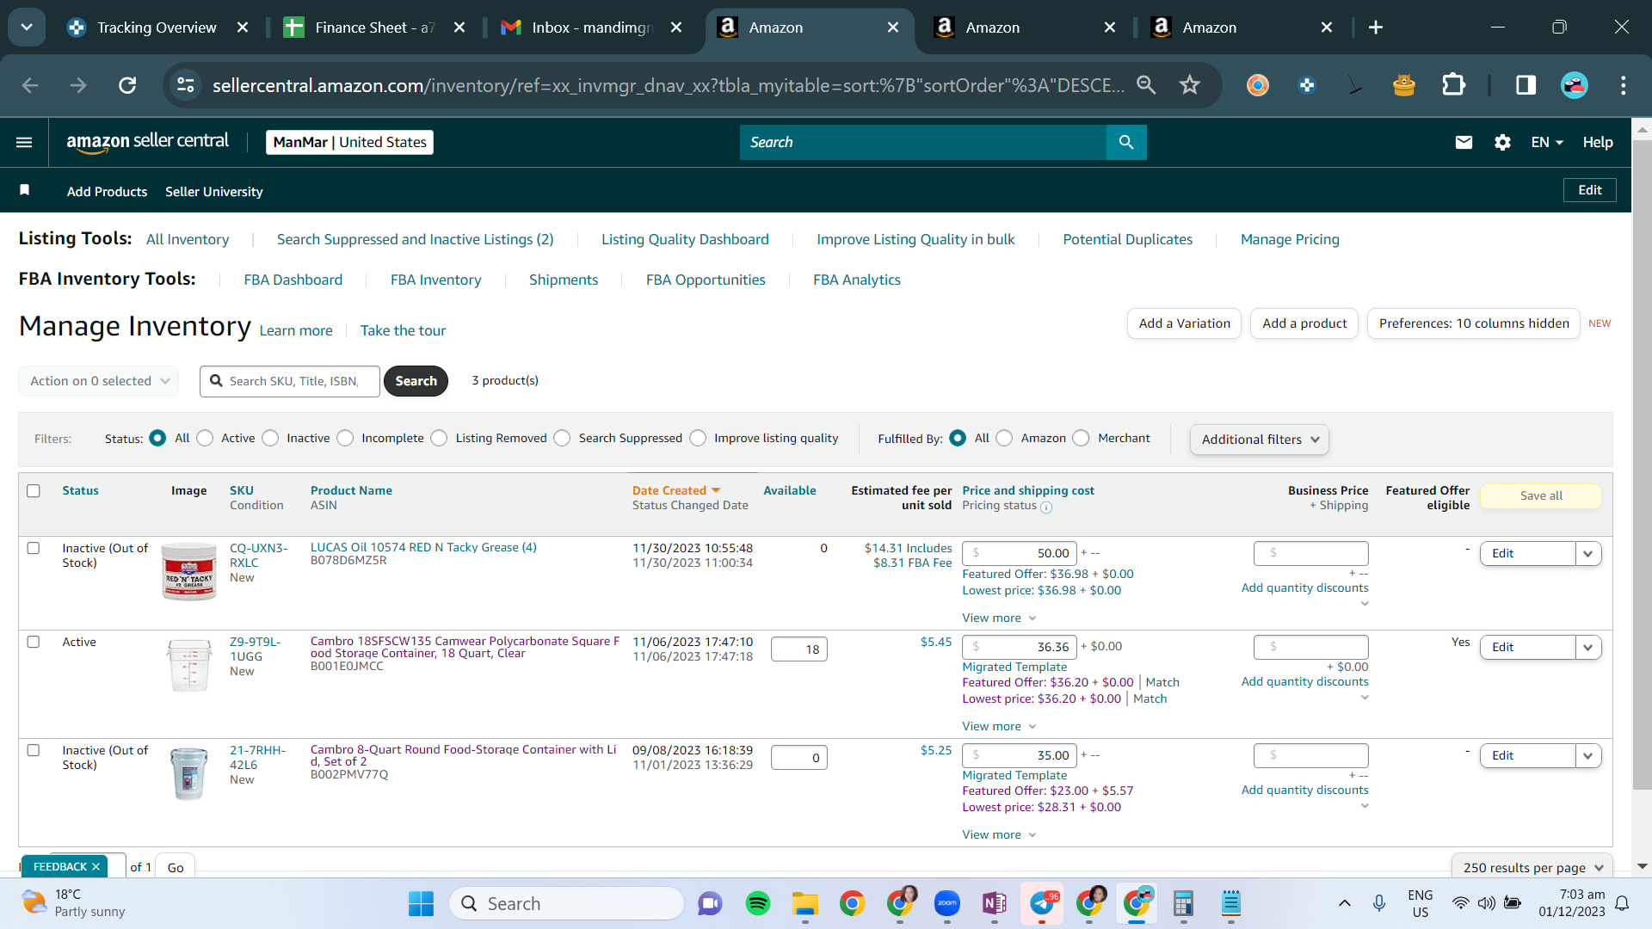
Task: Switch to the Tracking Overview tab
Action: coord(157,28)
